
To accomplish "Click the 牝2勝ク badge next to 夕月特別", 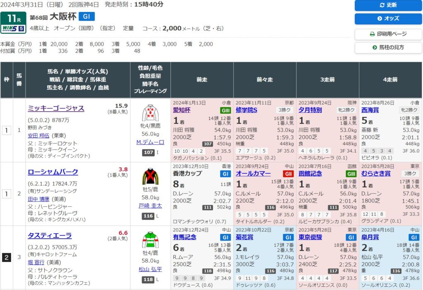I will 347,110.
